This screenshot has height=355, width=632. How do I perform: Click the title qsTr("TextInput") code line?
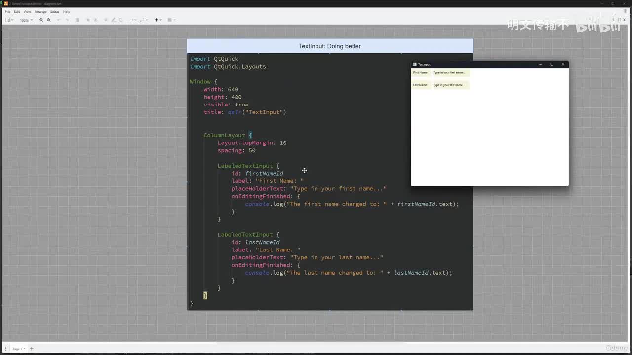pos(245,112)
